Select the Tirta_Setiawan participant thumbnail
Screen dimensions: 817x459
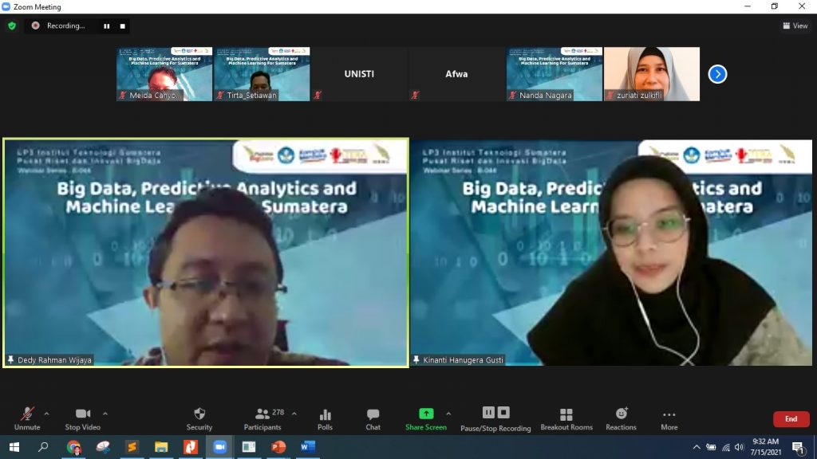point(262,74)
